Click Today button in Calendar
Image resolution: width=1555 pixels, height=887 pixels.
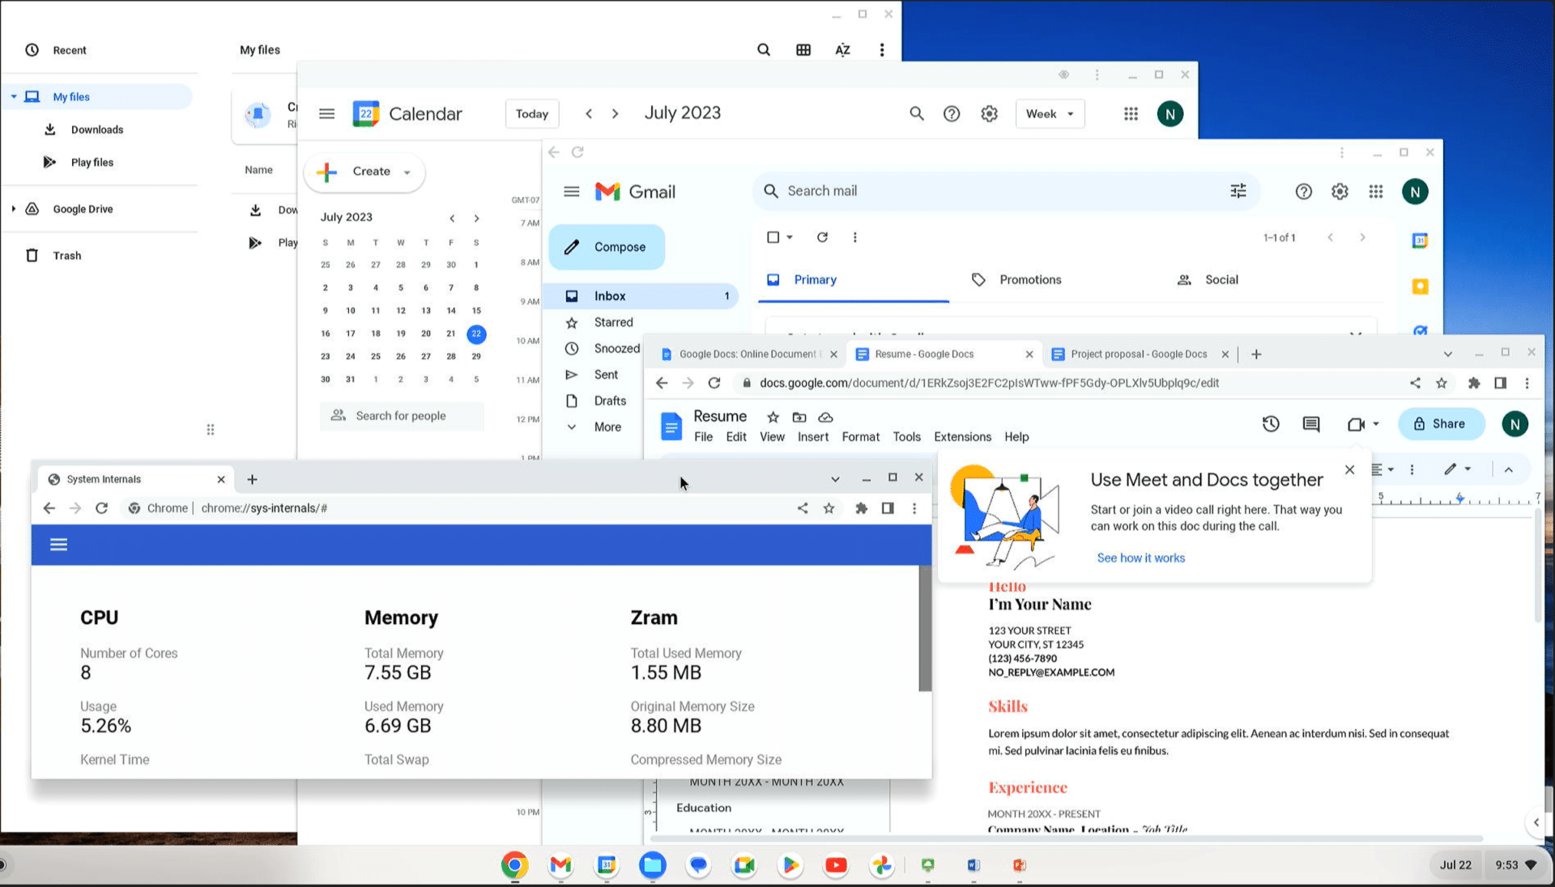(532, 114)
